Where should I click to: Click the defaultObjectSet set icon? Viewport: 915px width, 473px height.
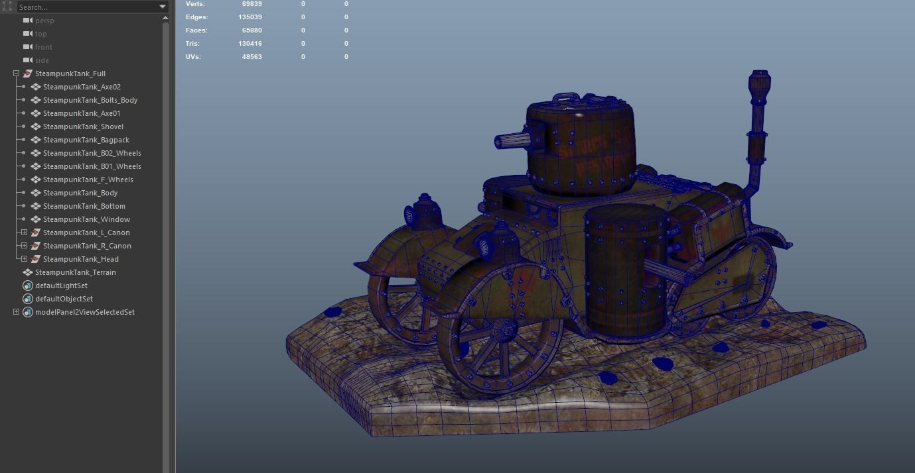pyautogui.click(x=27, y=299)
